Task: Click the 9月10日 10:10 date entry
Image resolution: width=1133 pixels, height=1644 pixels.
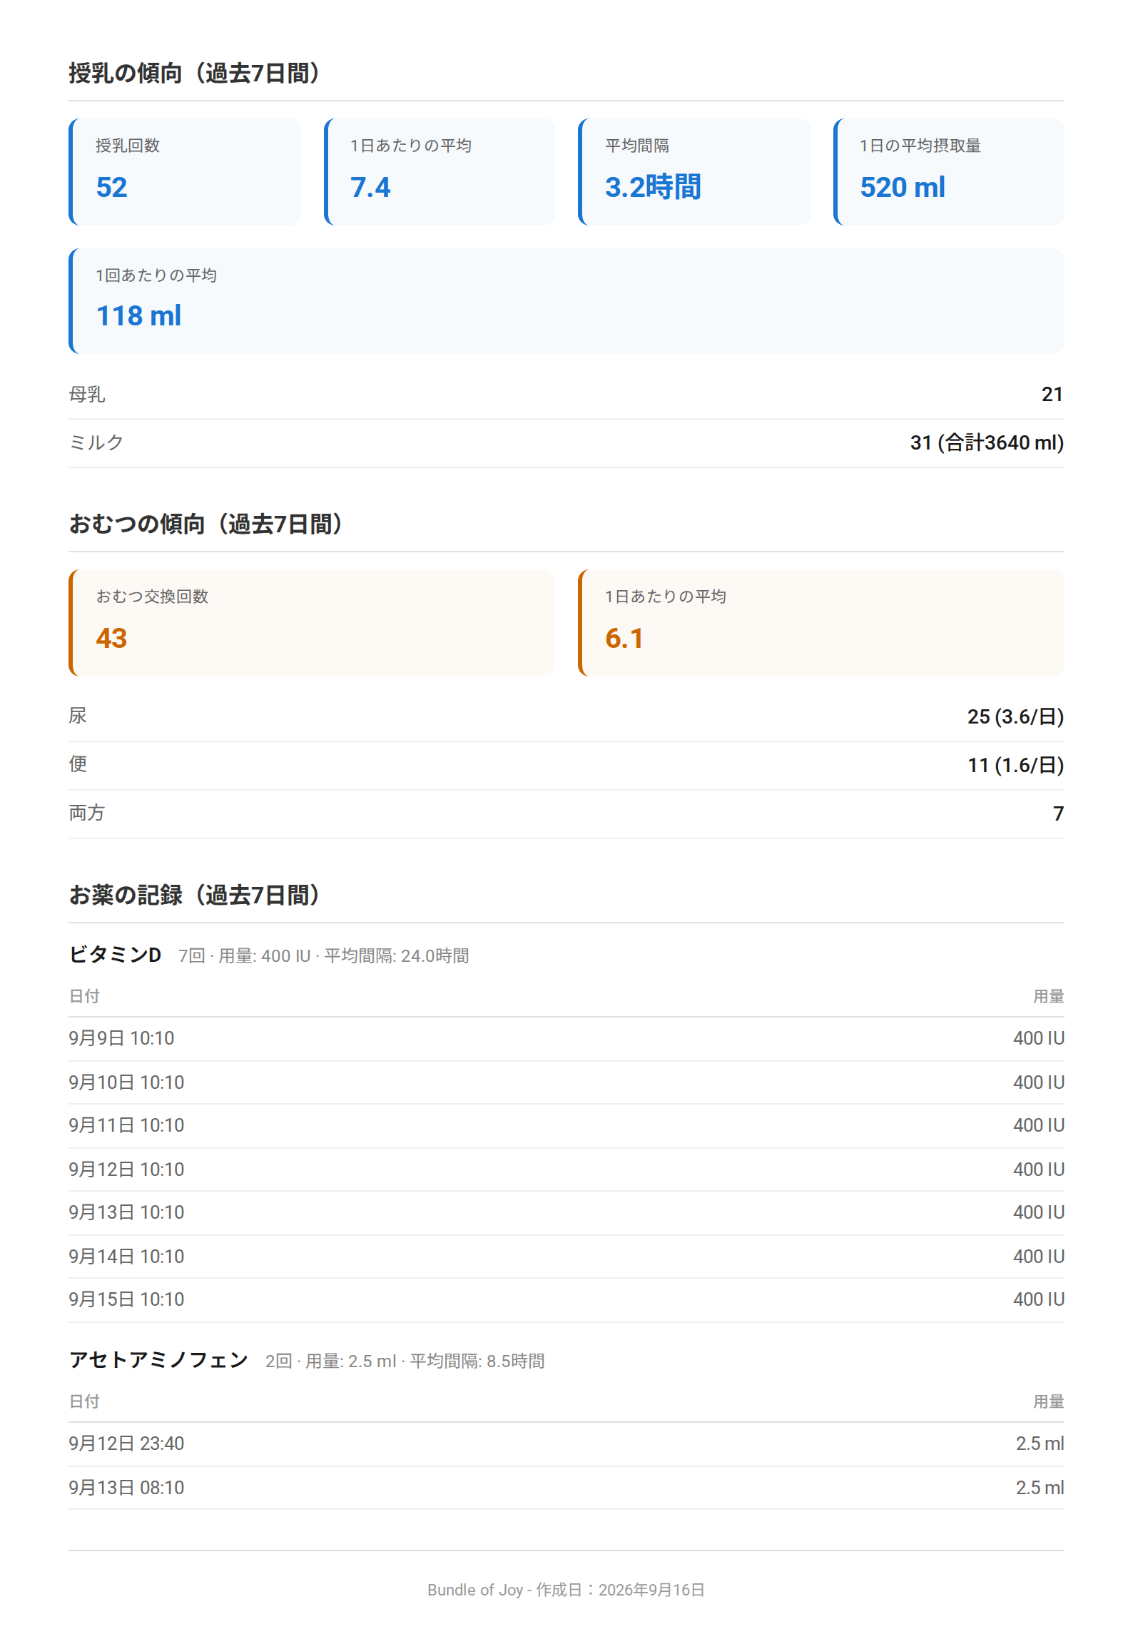Action: (126, 1082)
